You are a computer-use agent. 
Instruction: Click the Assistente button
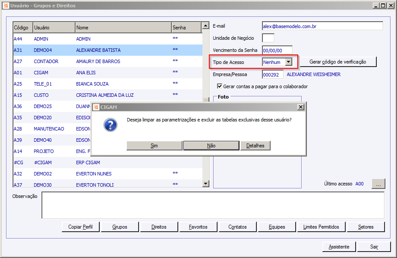point(339,247)
